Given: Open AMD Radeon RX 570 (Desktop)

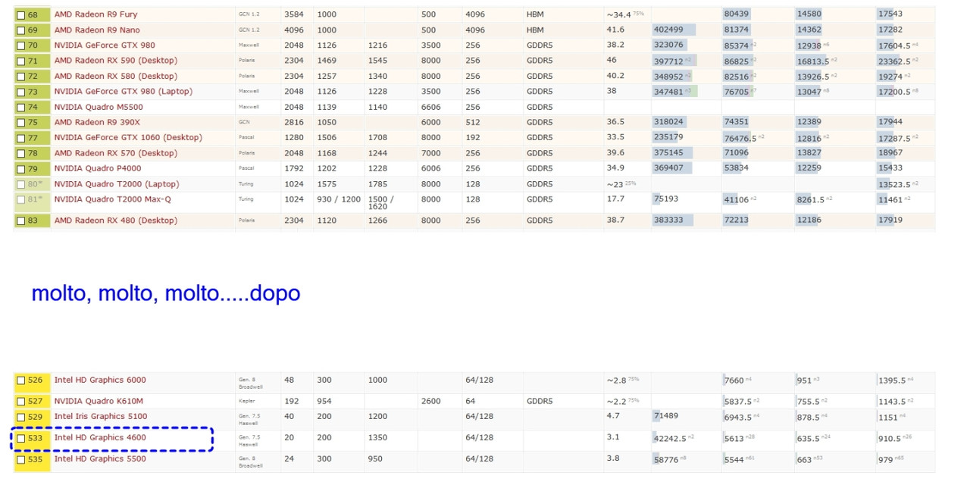Looking at the screenshot, I should [x=115, y=153].
